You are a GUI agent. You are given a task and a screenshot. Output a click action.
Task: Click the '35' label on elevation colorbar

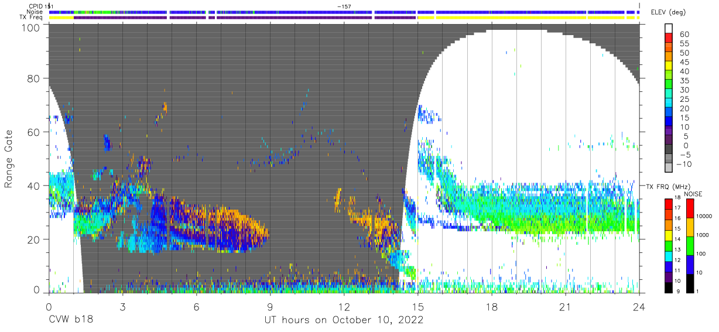[684, 81]
